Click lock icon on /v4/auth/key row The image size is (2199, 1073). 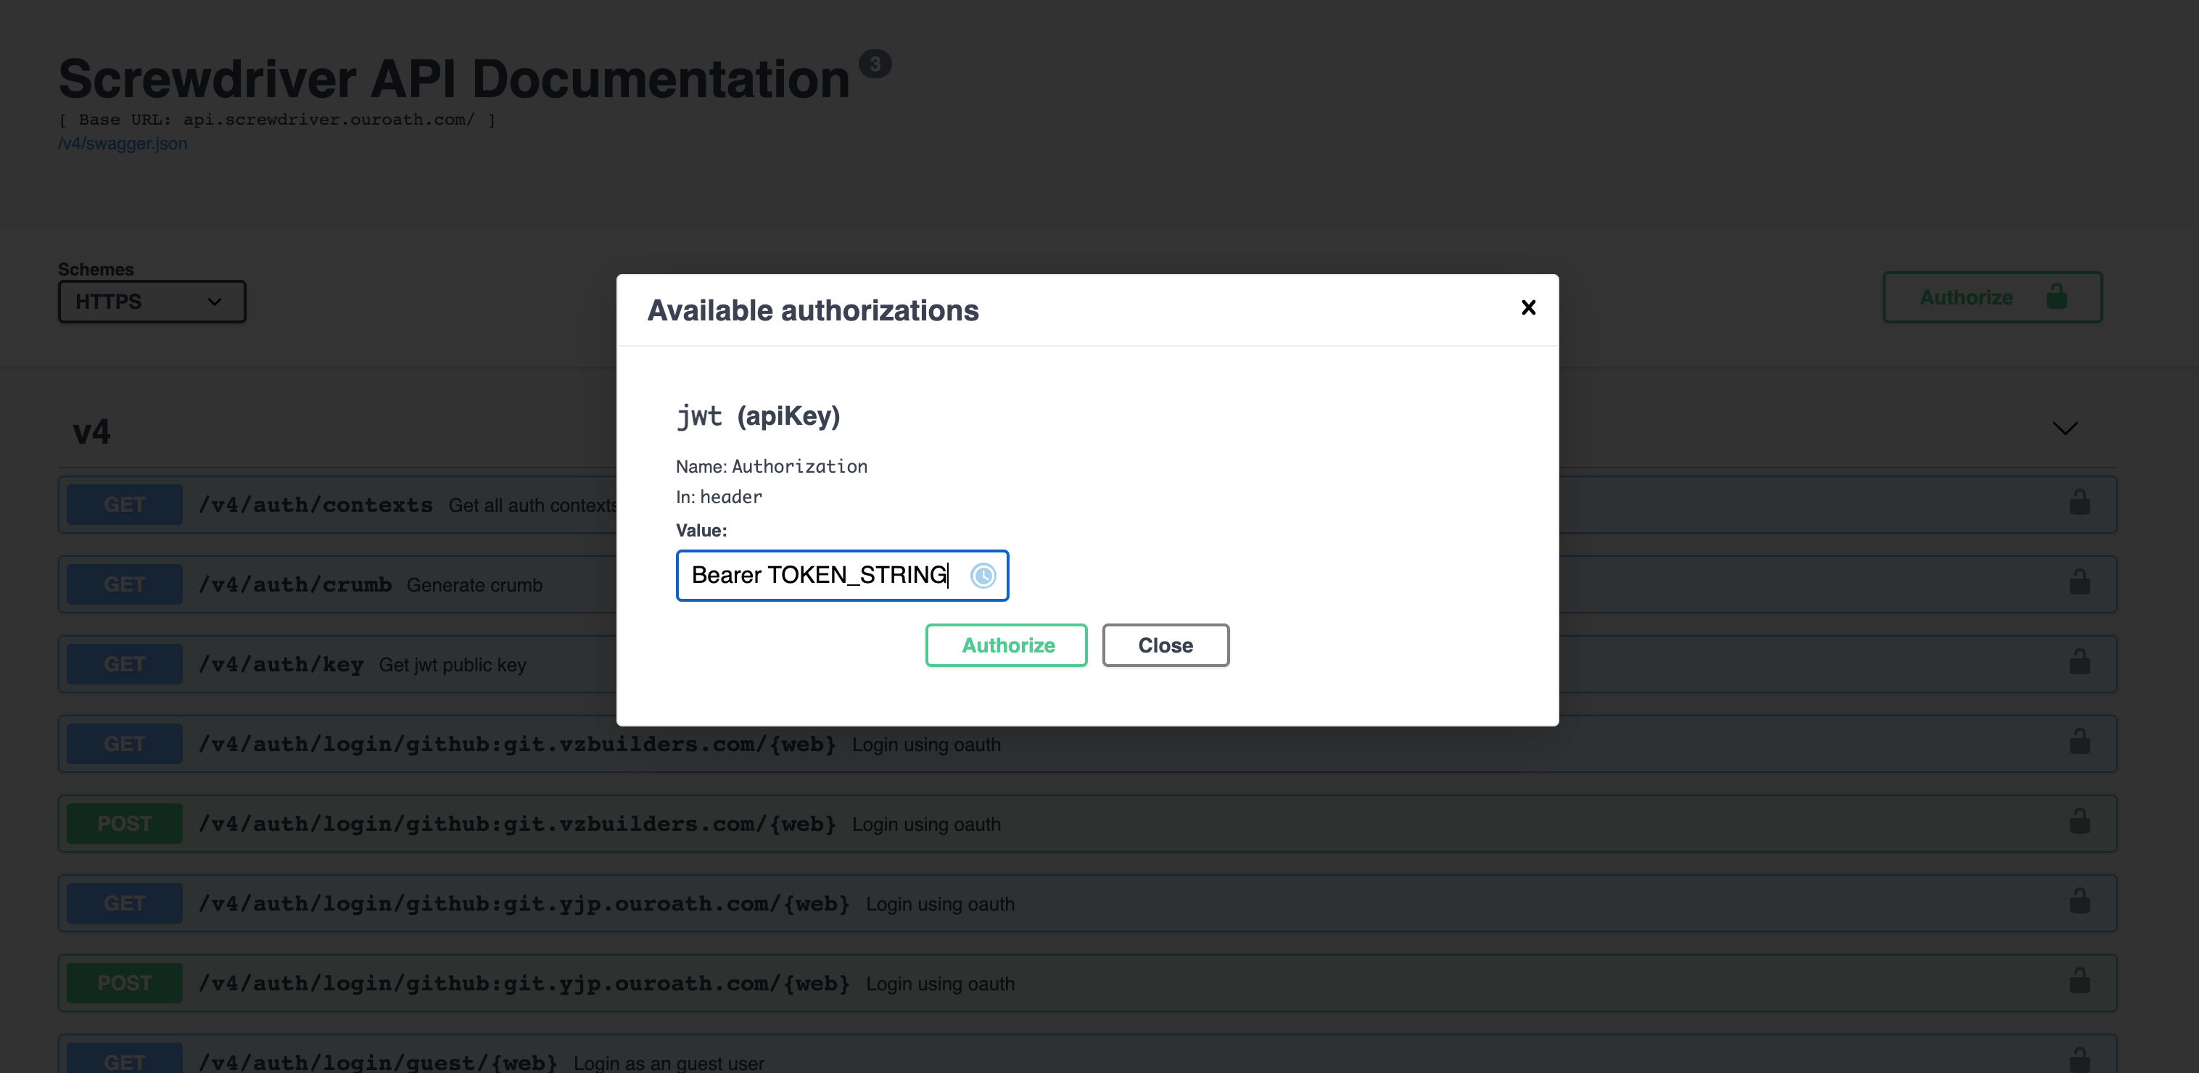2079,661
